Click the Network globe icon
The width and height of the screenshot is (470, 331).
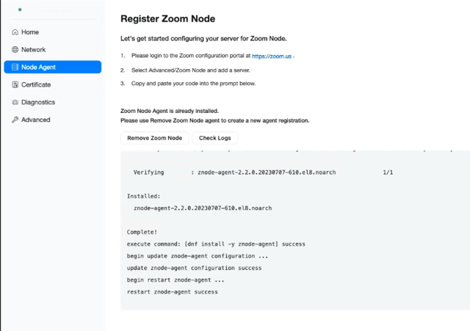(x=15, y=49)
